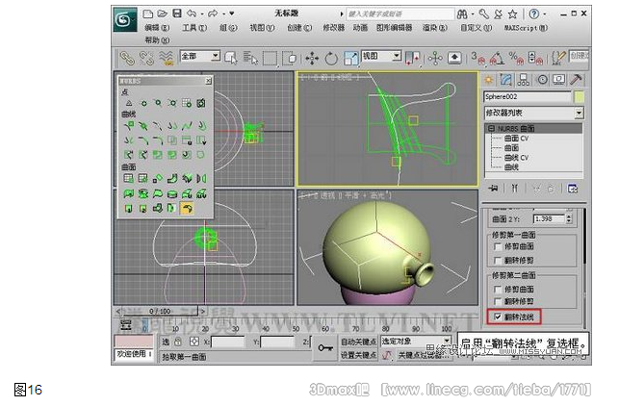Open the 选定对象 key filter dropdown

(447, 341)
